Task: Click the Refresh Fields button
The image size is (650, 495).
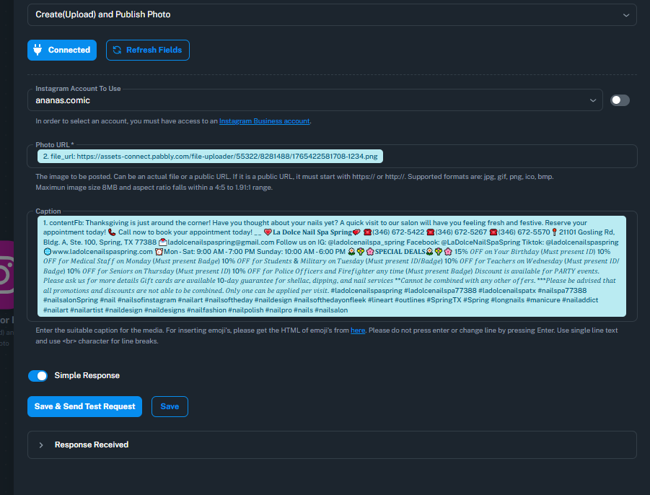Action: 148,51
